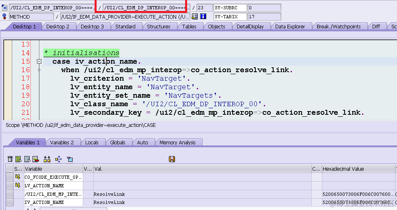The height and width of the screenshot is (210, 397).
Task: Switch to the Desktop 2 tab
Action: (x=58, y=27)
